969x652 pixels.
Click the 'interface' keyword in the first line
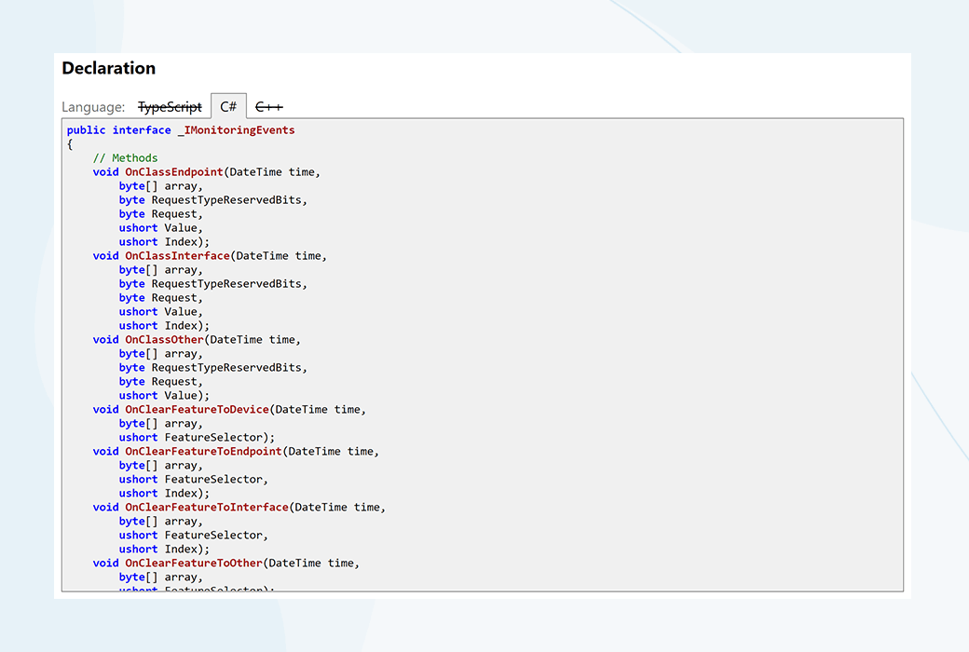[142, 130]
